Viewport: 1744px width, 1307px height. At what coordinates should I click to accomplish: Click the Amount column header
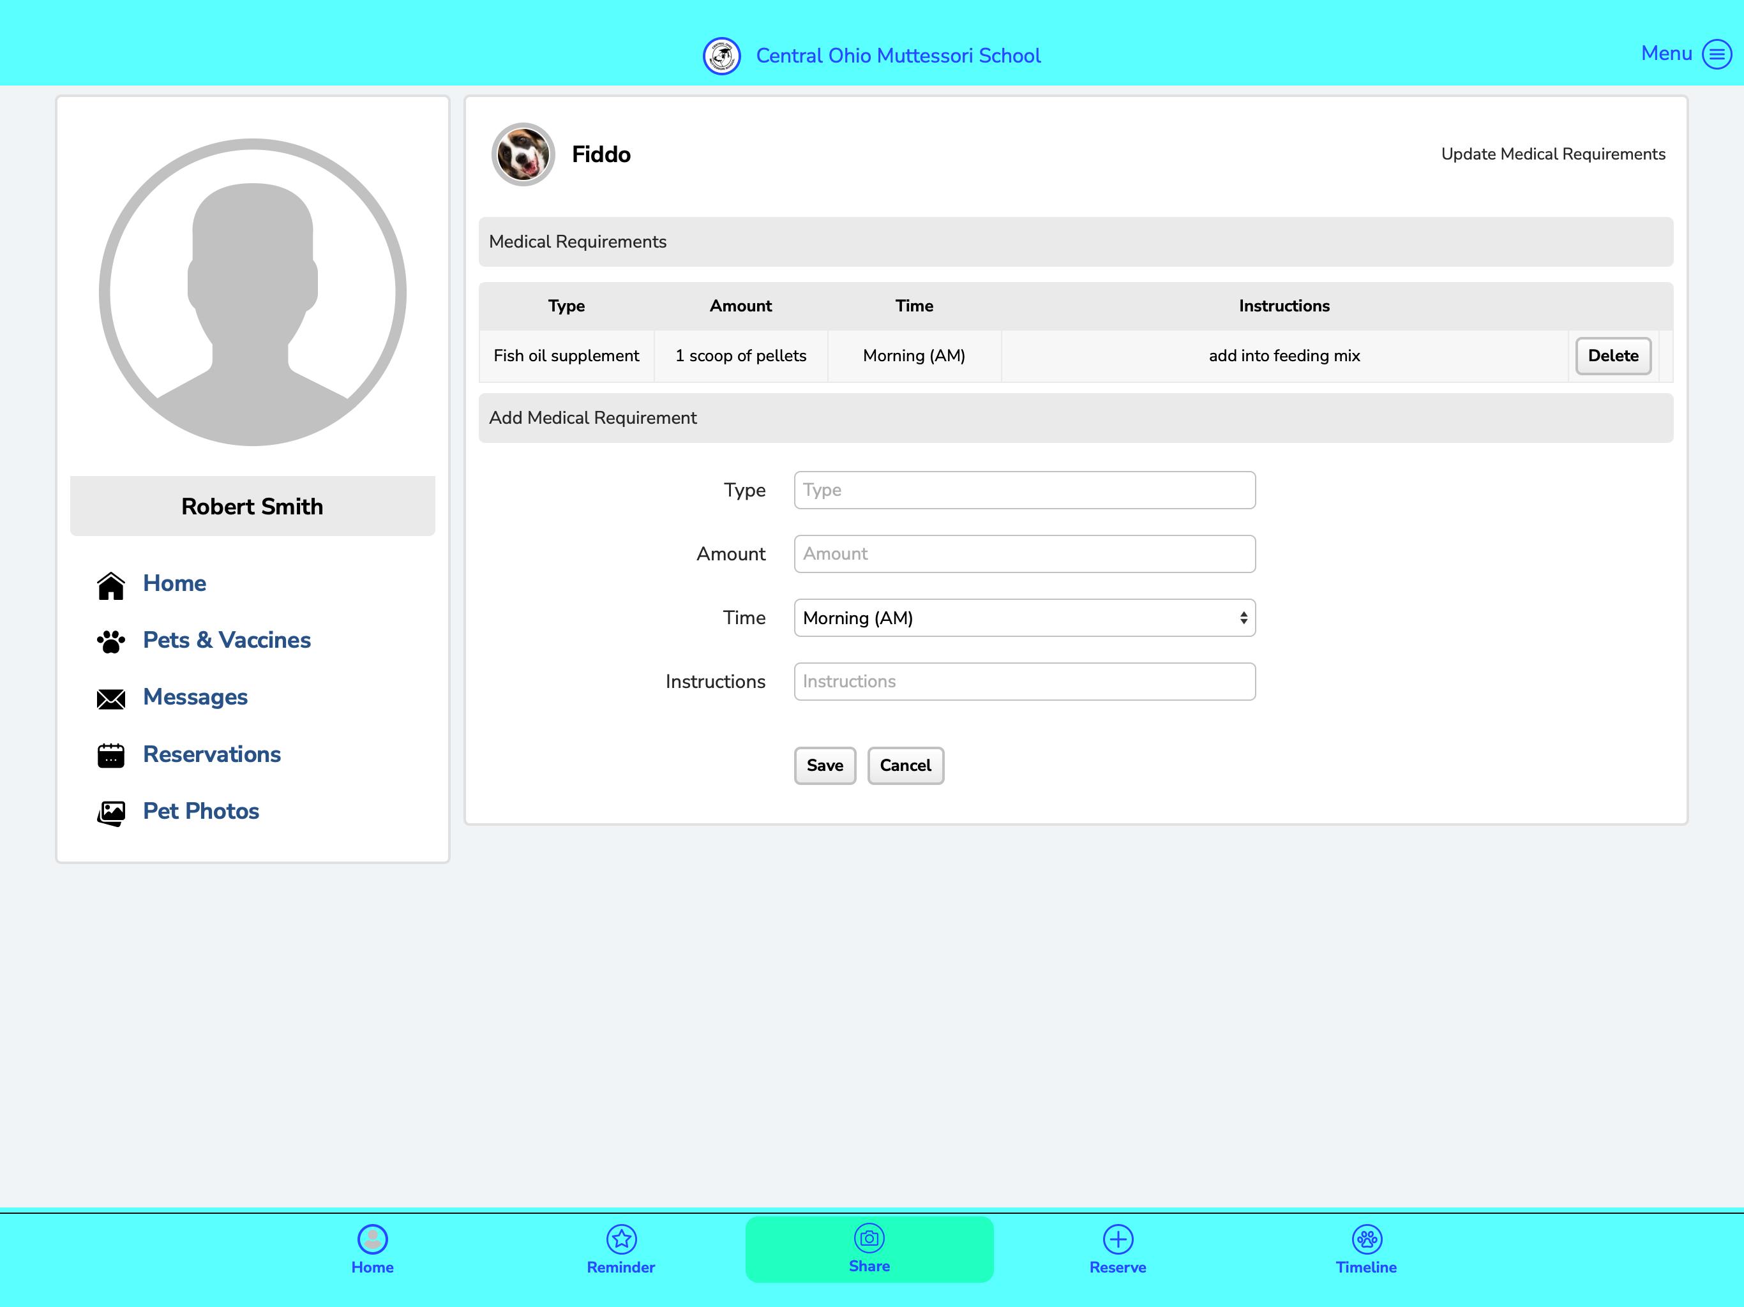tap(740, 306)
